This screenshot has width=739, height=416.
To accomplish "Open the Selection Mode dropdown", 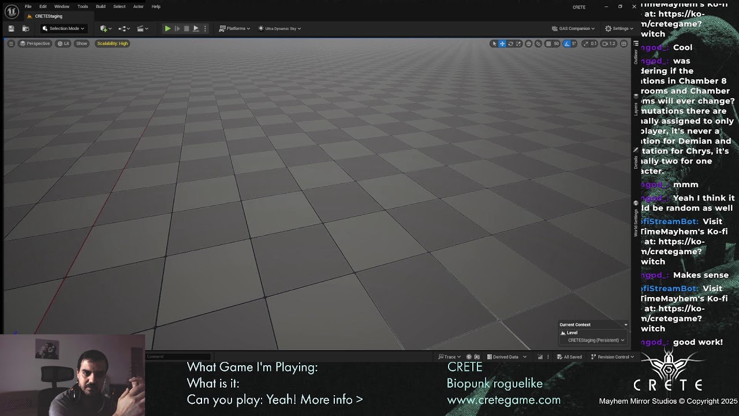I will pyautogui.click(x=63, y=28).
